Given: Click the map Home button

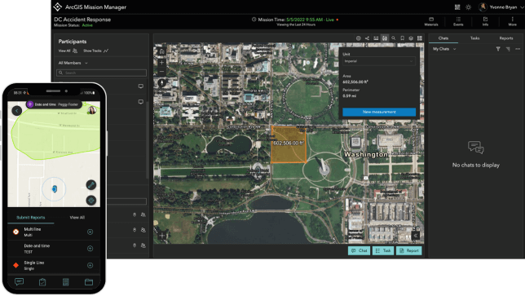Looking at the screenshot, I should click(161, 52).
